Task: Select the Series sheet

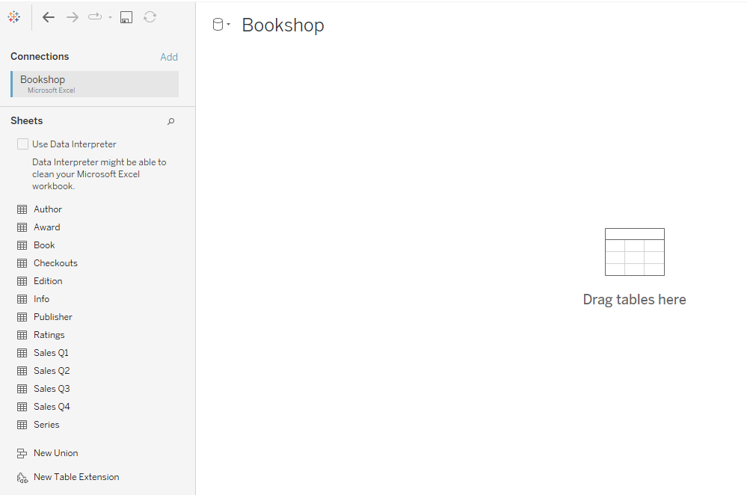Action: (46, 425)
